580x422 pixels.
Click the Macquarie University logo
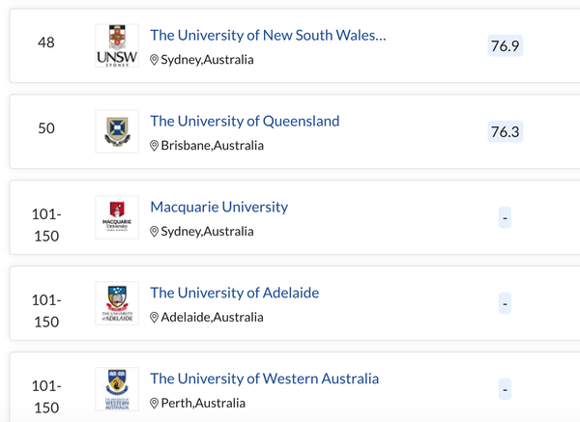click(x=117, y=217)
